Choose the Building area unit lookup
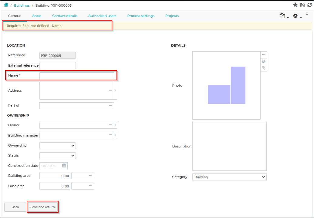The height and width of the screenshot is (218, 314). [x=90, y=176]
